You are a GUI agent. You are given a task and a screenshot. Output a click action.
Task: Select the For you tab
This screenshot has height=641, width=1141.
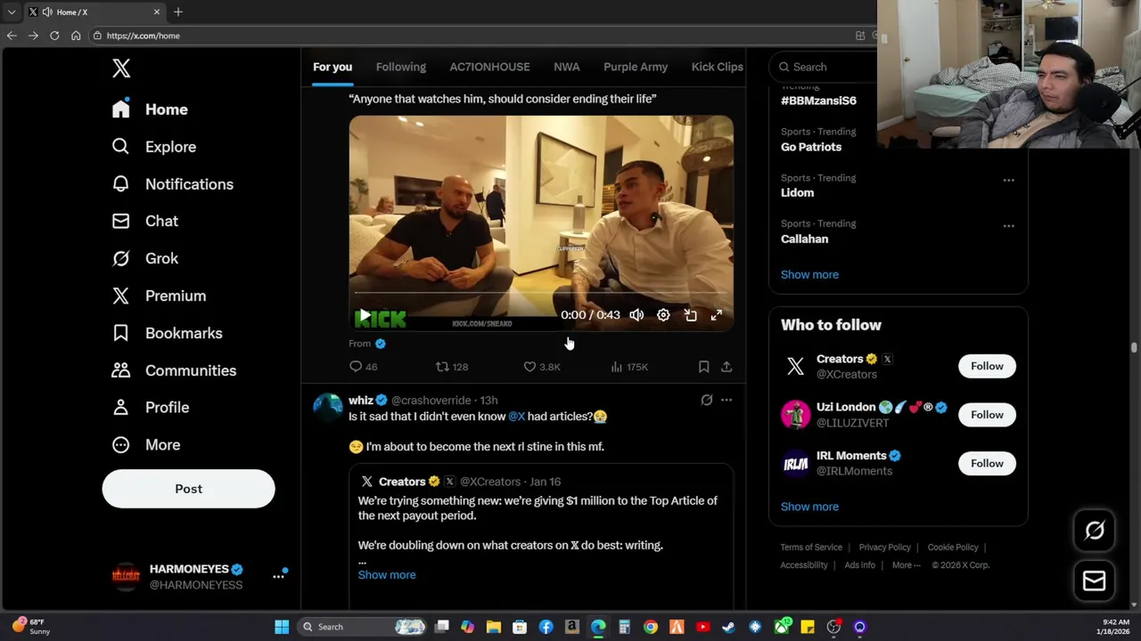coord(332,67)
